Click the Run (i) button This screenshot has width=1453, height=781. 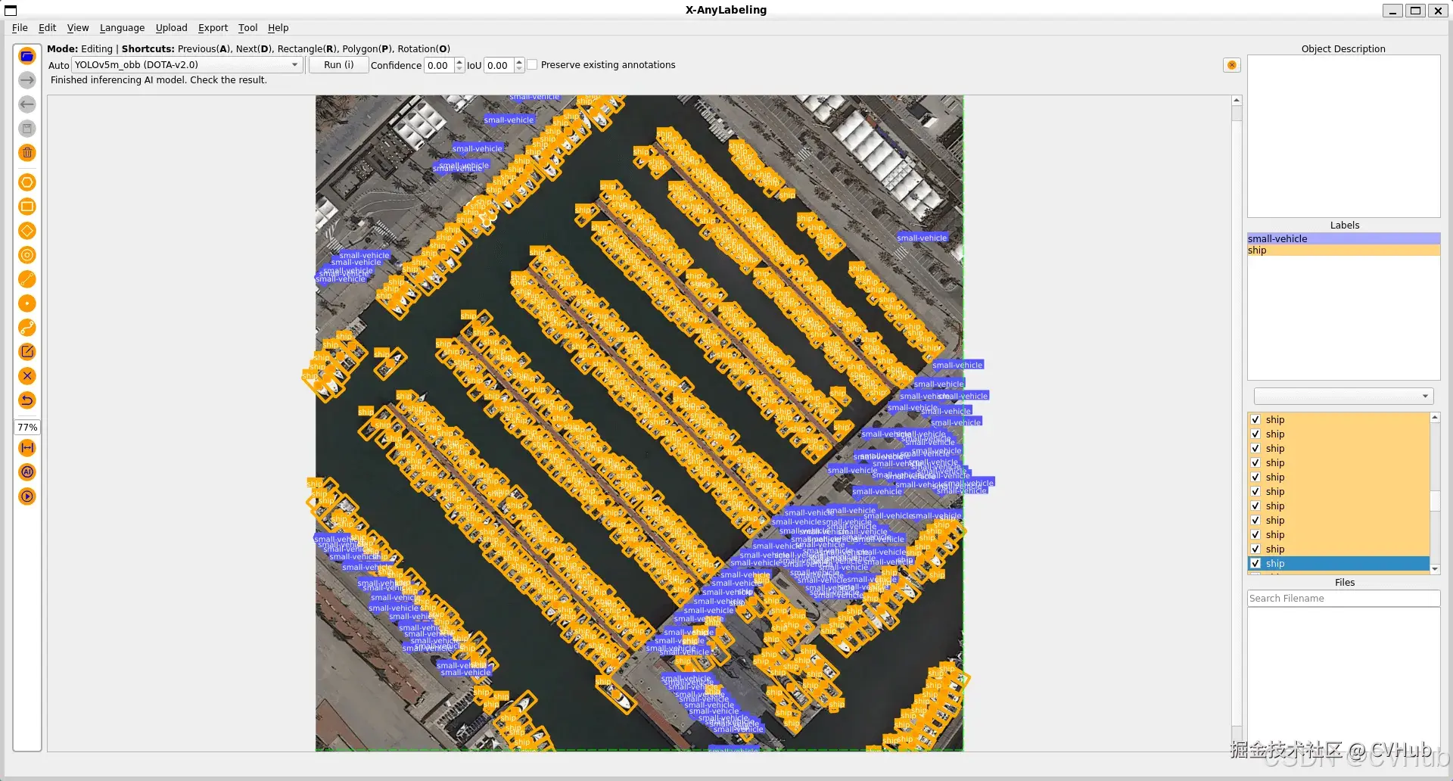[x=338, y=64]
